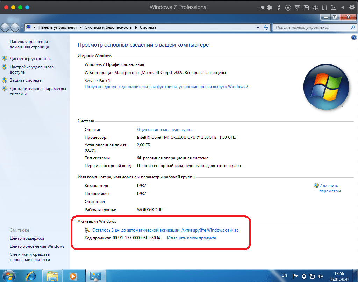
Task: Click the refresh button in address bar
Action: tap(266, 27)
